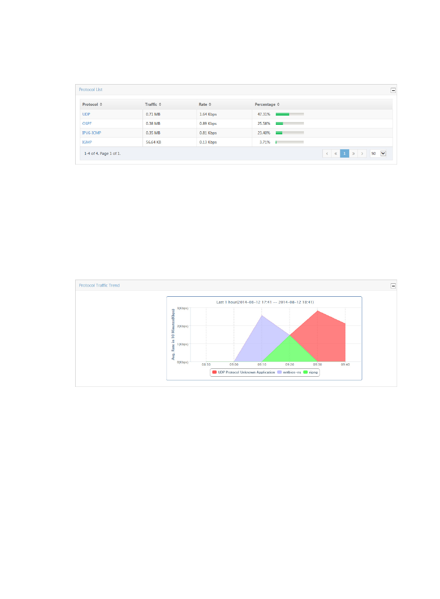Open the UDP protocol link
The width and height of the screenshot is (440, 599).
[86, 114]
